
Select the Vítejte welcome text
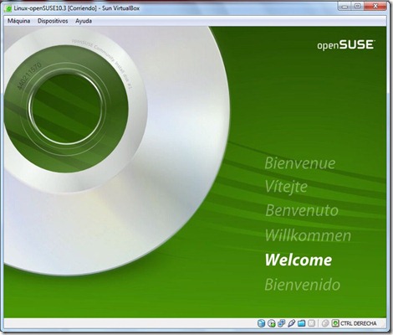286,187
